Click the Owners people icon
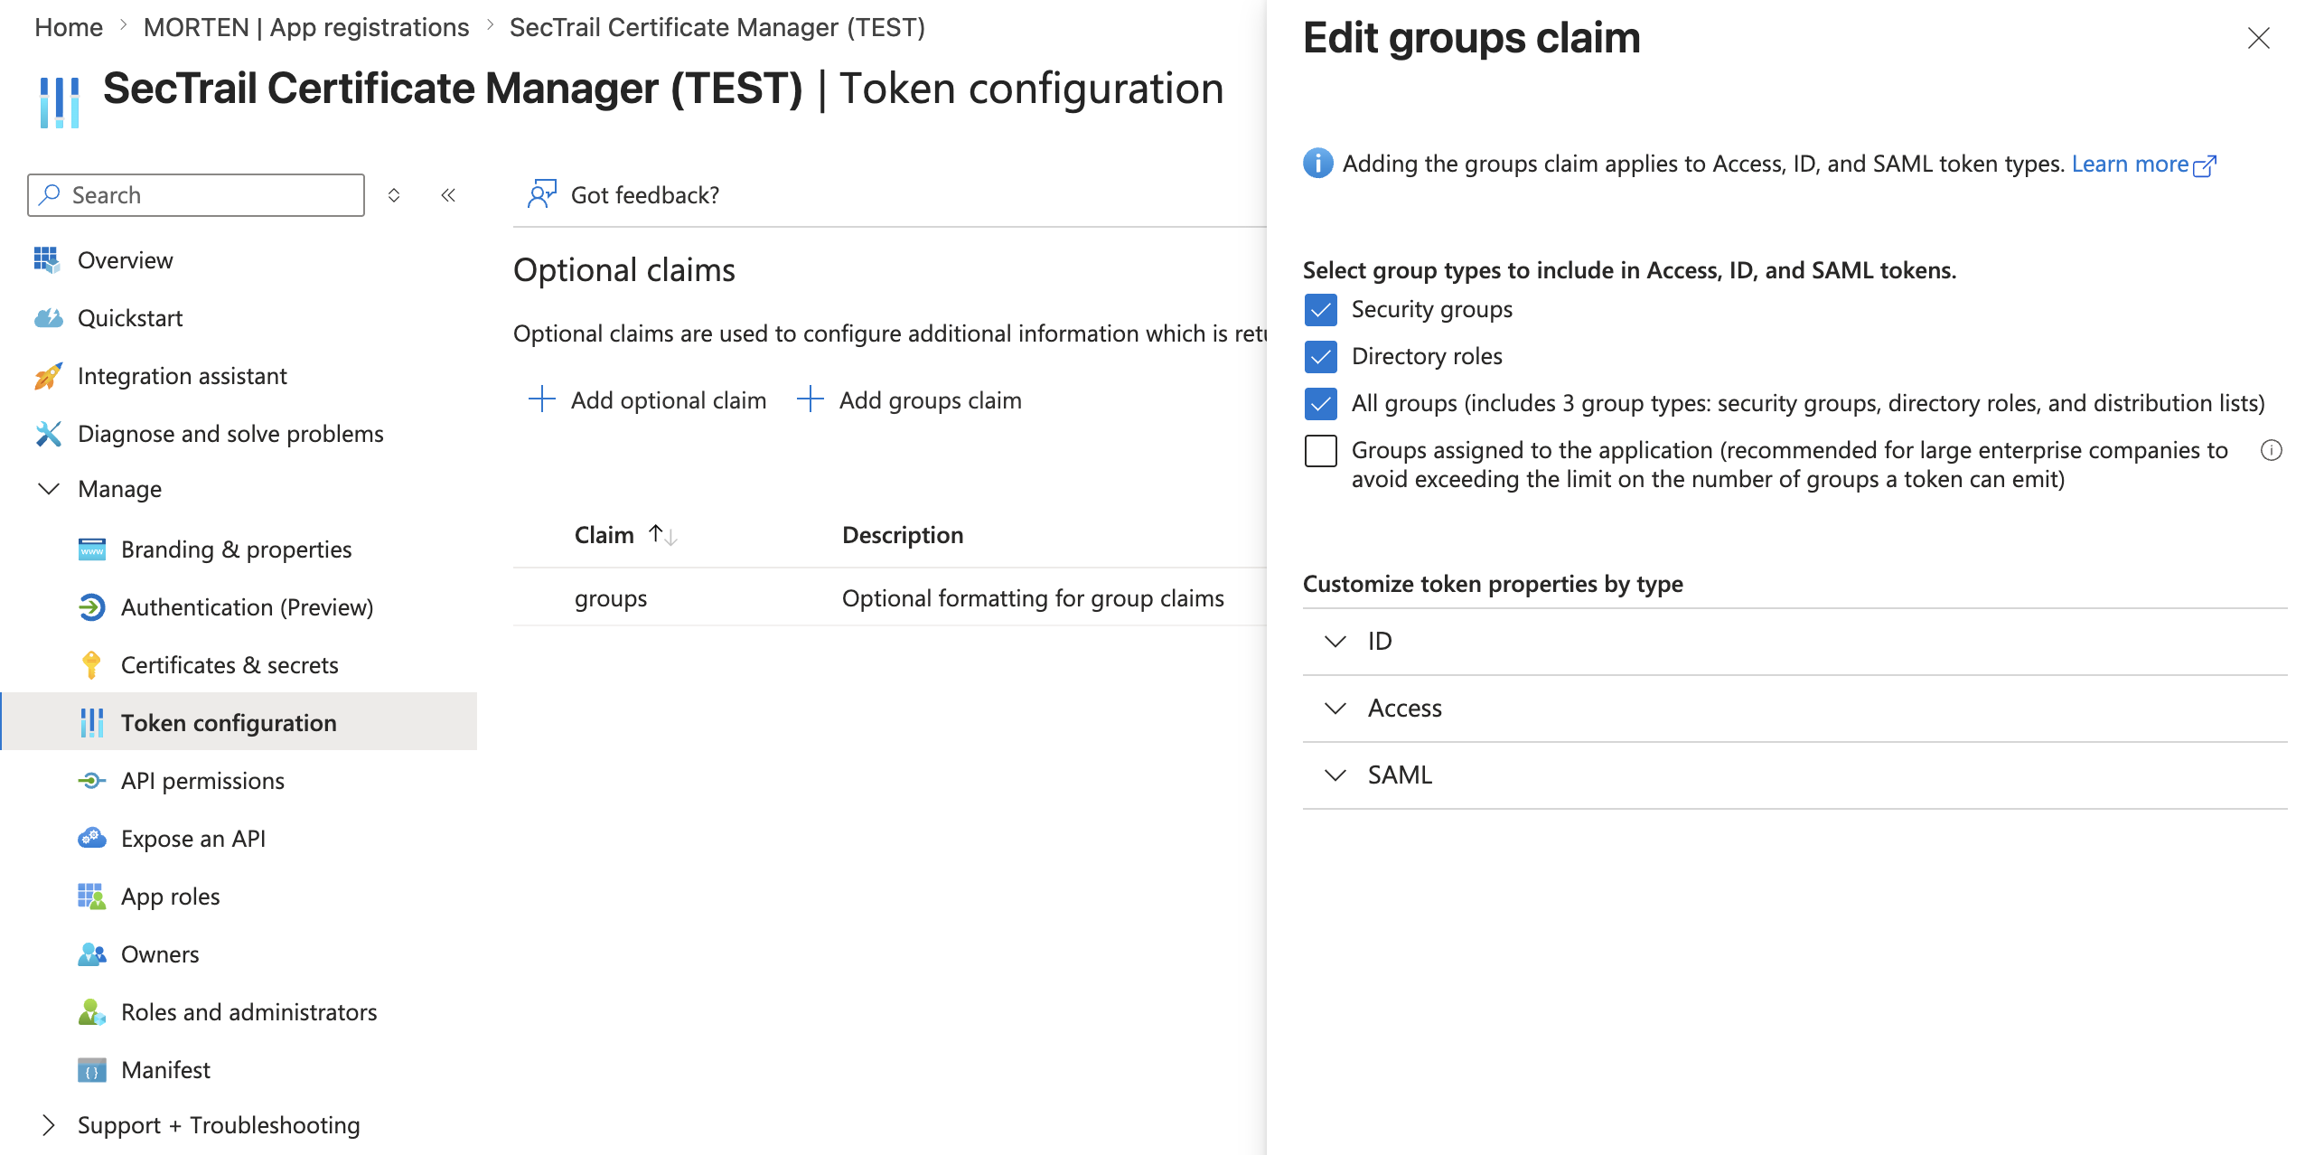This screenshot has width=2324, height=1155. [x=91, y=954]
